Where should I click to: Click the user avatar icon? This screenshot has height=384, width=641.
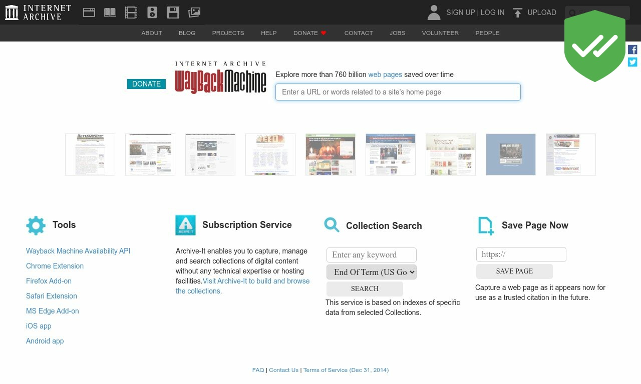point(434,12)
